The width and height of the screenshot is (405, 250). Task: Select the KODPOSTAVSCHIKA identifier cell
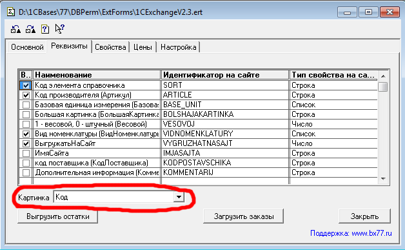(x=225, y=163)
